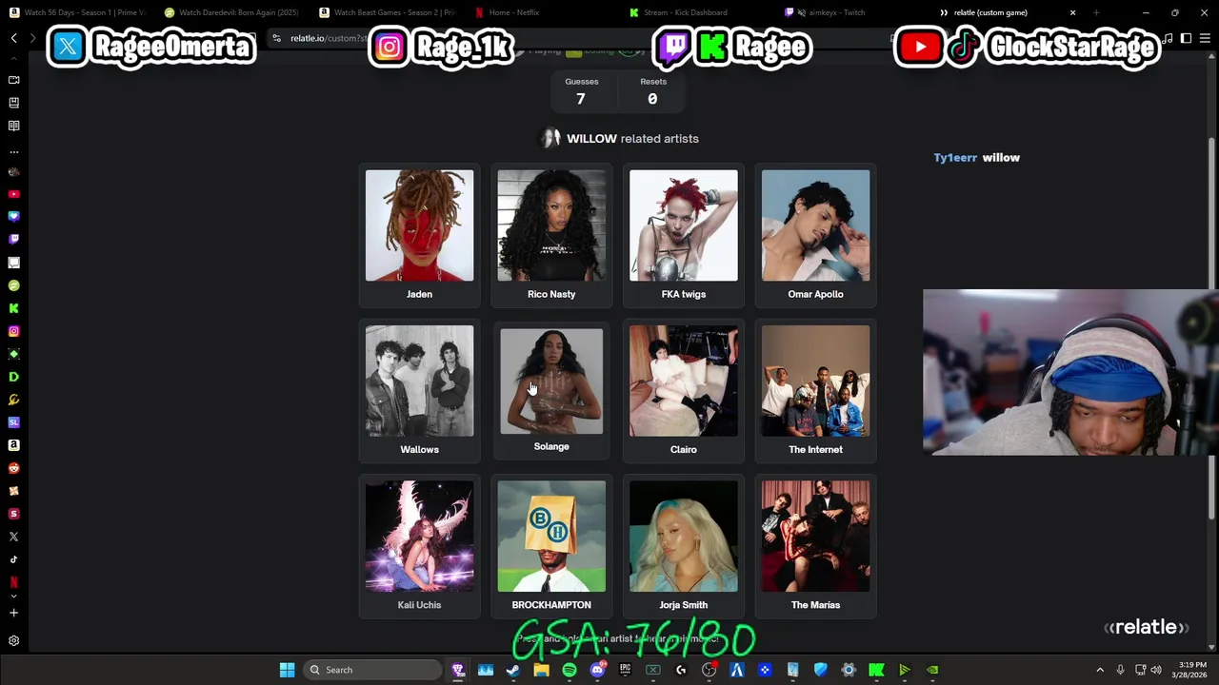Open File Explorer from the taskbar

(541, 670)
